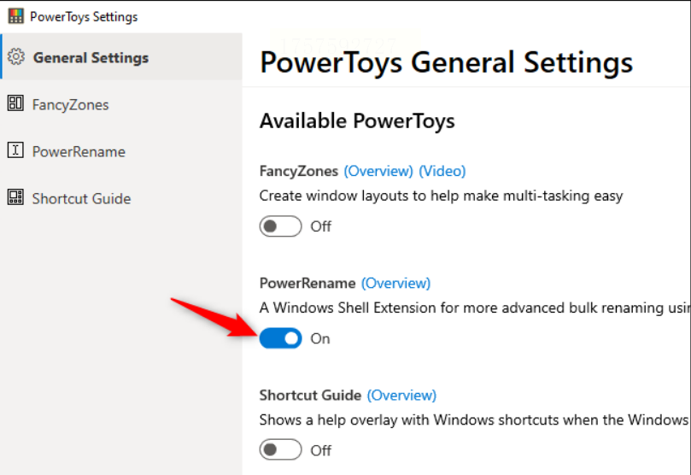Open the PowerRename Overview link
691x475 pixels.
pyautogui.click(x=395, y=284)
